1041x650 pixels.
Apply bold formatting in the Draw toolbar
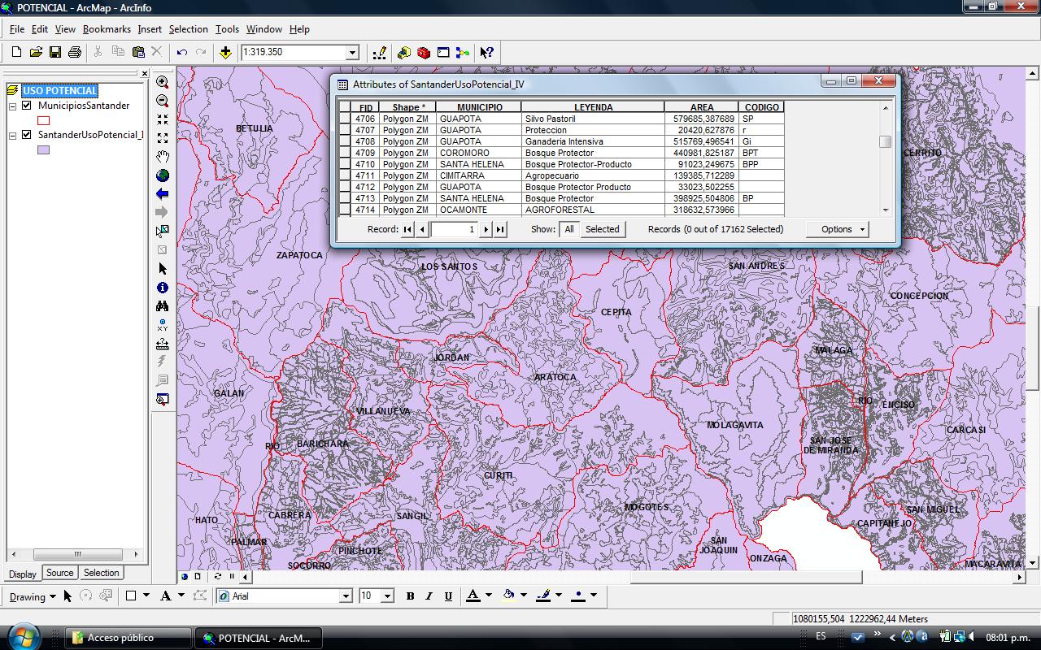[x=410, y=596]
